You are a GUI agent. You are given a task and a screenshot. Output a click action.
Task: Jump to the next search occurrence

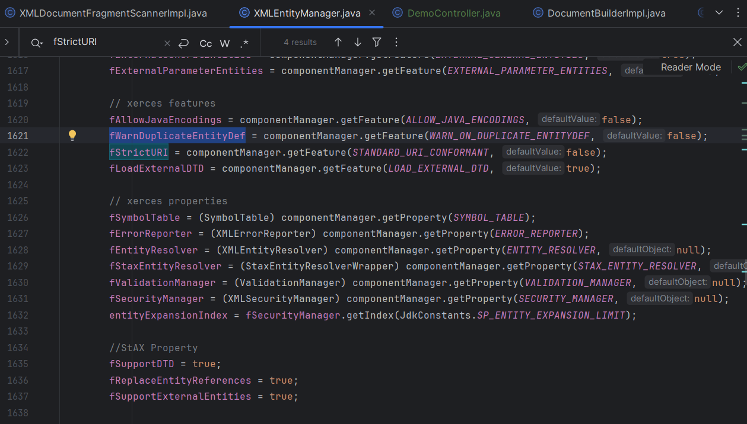(x=358, y=42)
